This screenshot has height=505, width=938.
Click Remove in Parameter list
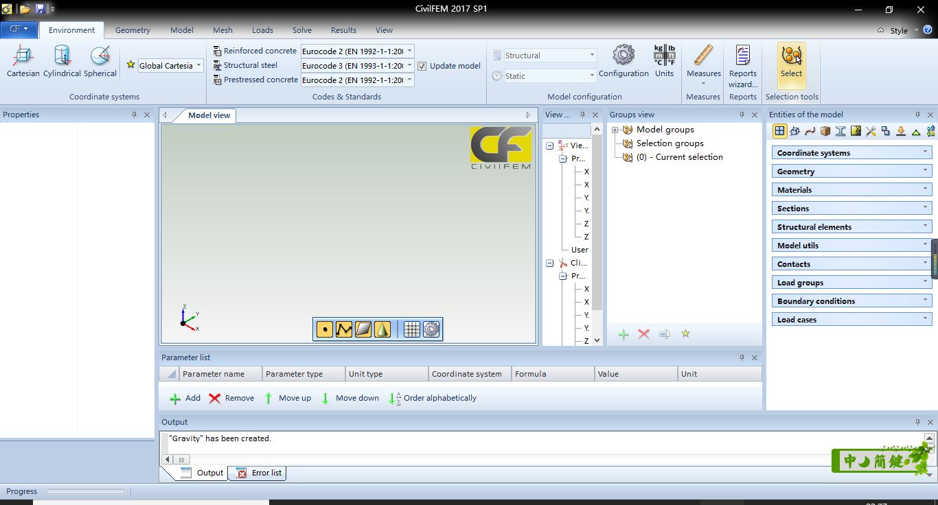click(231, 398)
